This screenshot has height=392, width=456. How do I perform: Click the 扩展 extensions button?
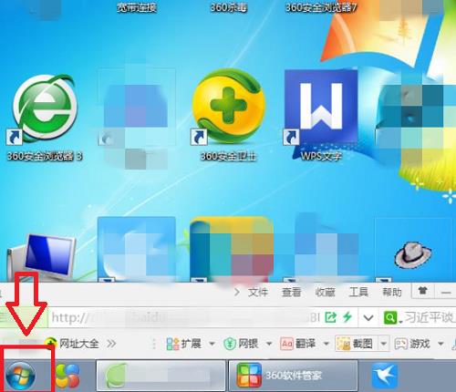point(184,344)
